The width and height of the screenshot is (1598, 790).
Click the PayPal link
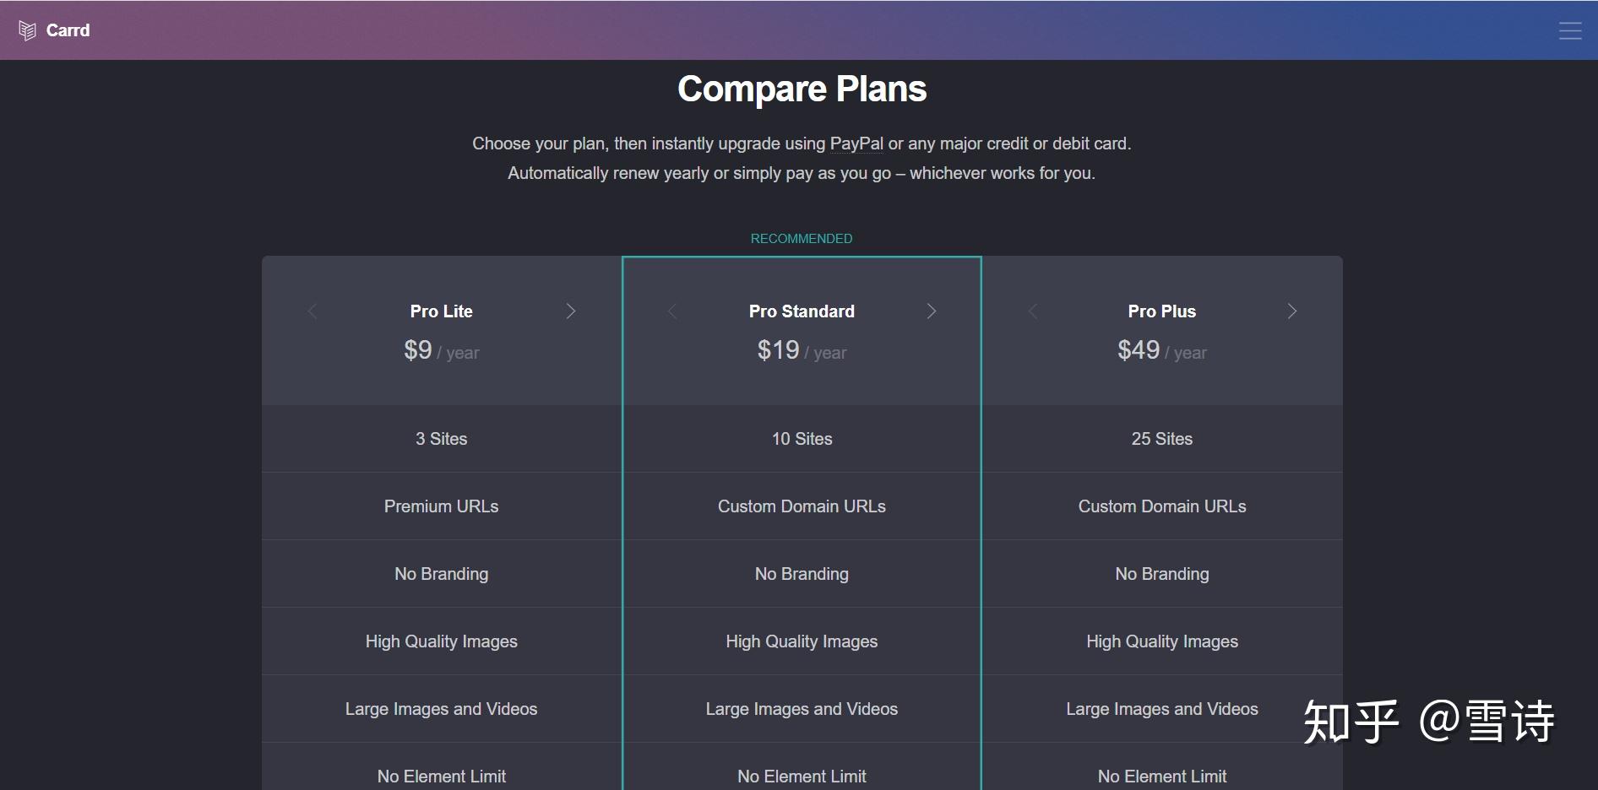tap(856, 143)
